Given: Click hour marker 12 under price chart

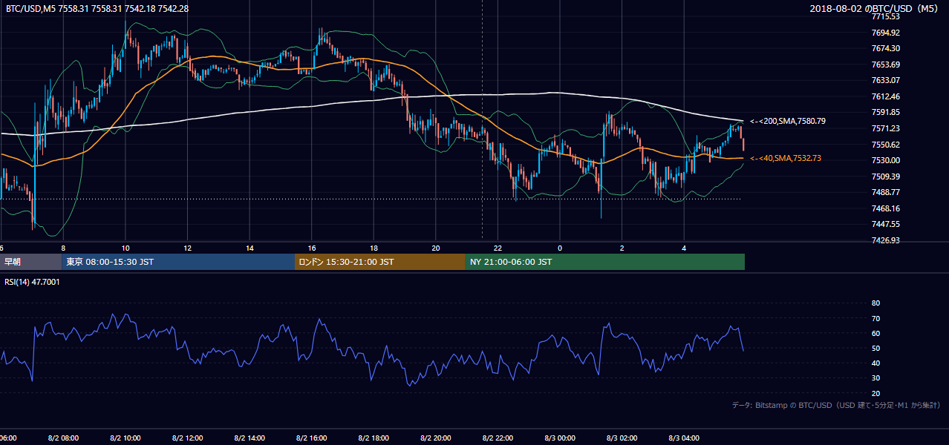Looking at the screenshot, I should [187, 248].
